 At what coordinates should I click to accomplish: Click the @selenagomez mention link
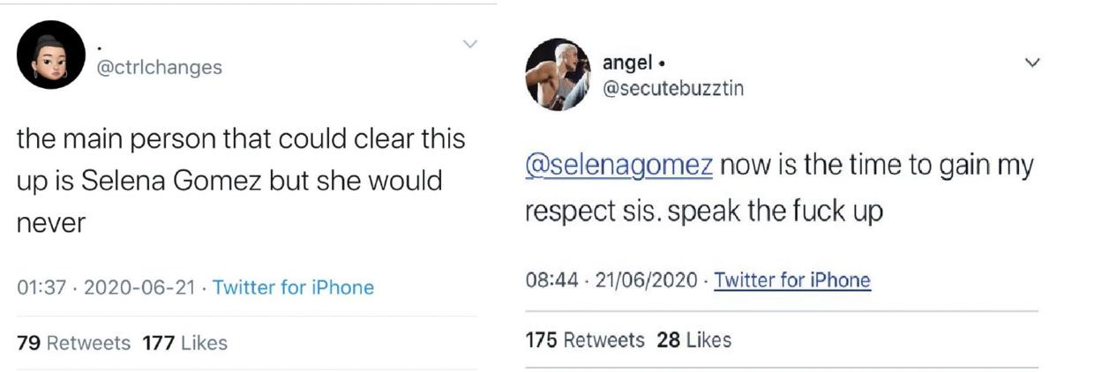click(x=618, y=166)
